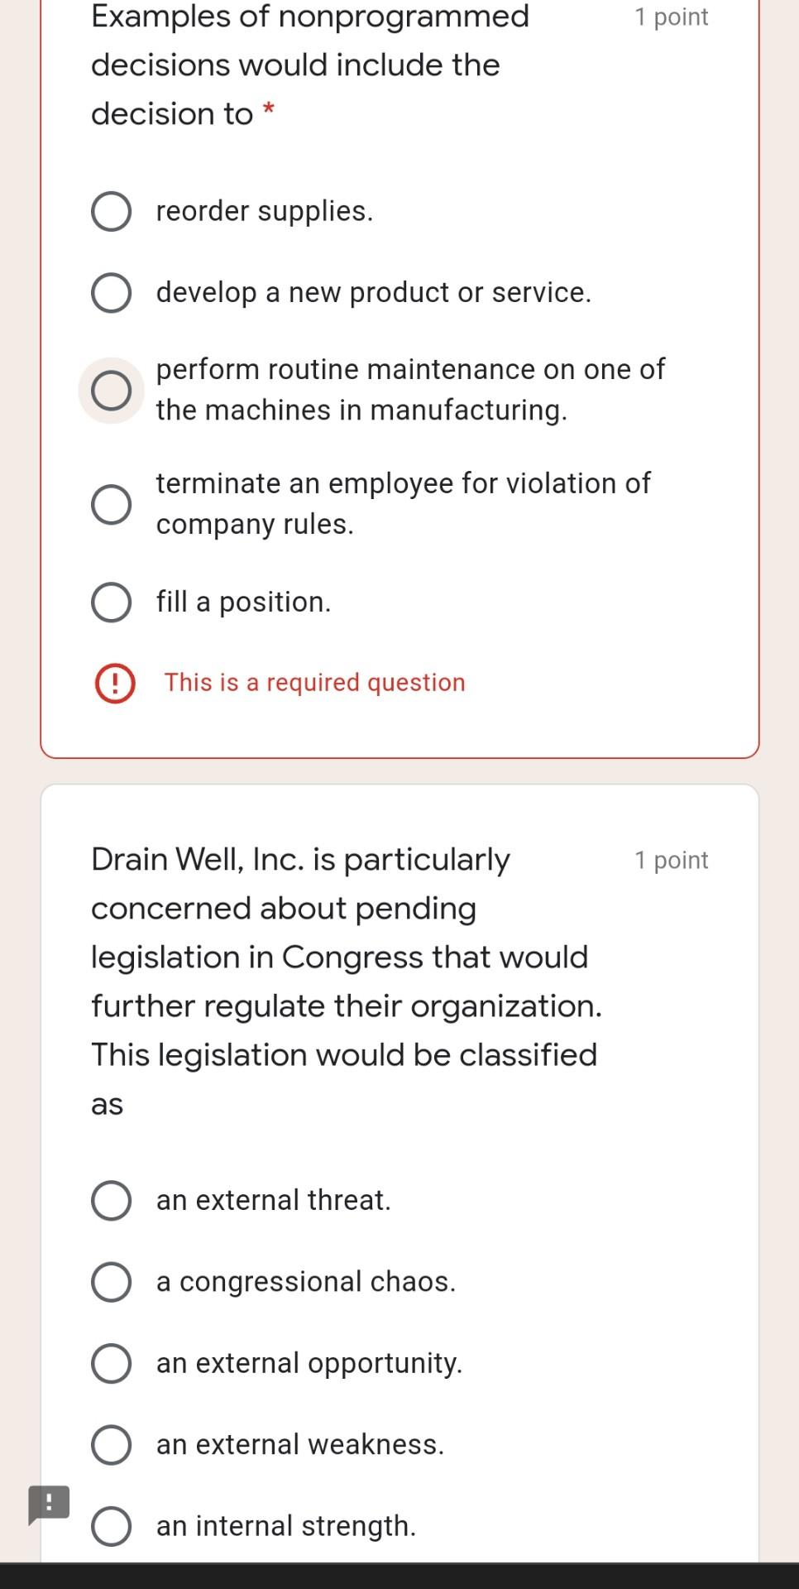Viewport: 799px width, 1589px height.
Task: Click the red asterisk marking the required question
Action: coord(269,108)
